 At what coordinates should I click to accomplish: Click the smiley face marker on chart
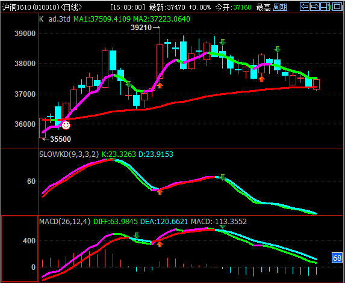click(66, 125)
